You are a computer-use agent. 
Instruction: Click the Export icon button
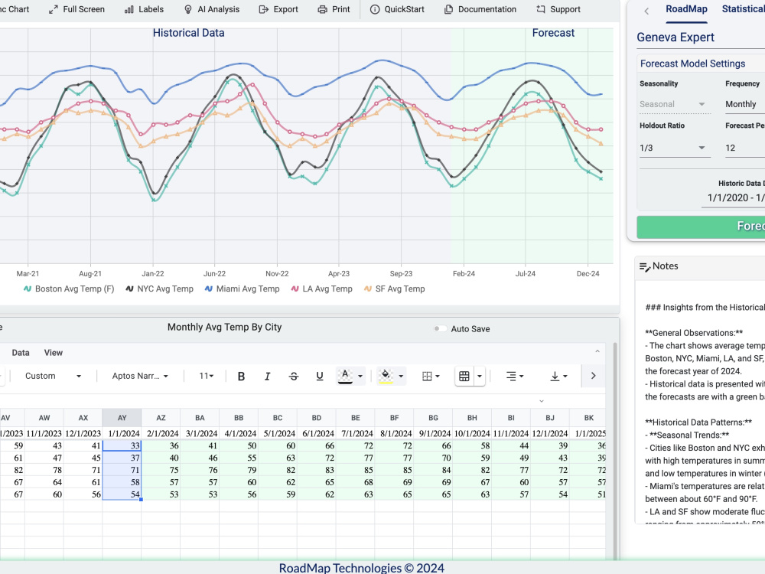tap(278, 9)
